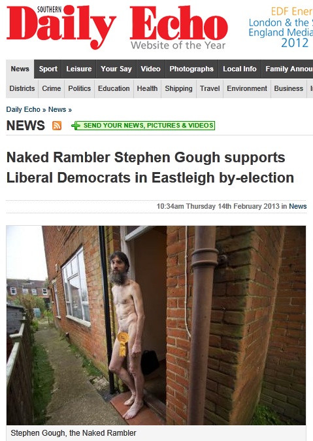Go to the Politics subsection
The width and height of the screenshot is (313, 441).
(80, 88)
